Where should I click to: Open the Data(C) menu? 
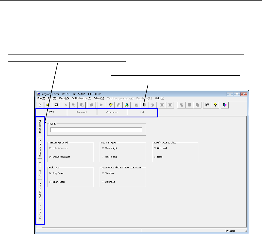tap(64, 98)
